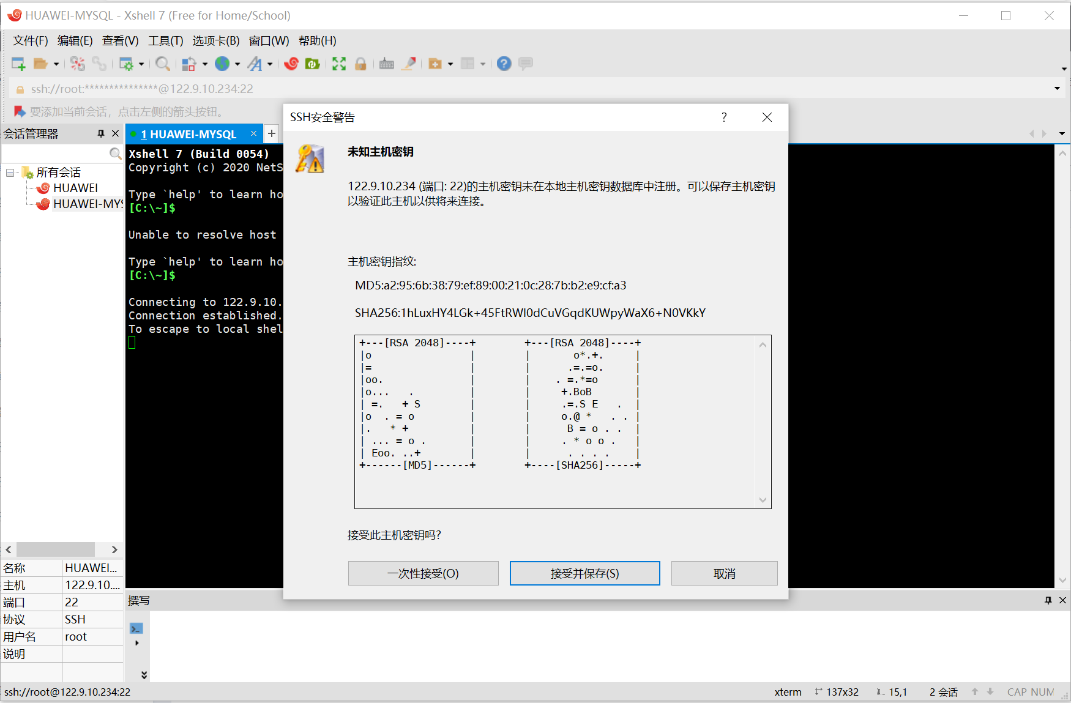
Task: Open the 窗口(W) menu
Action: coord(269,41)
